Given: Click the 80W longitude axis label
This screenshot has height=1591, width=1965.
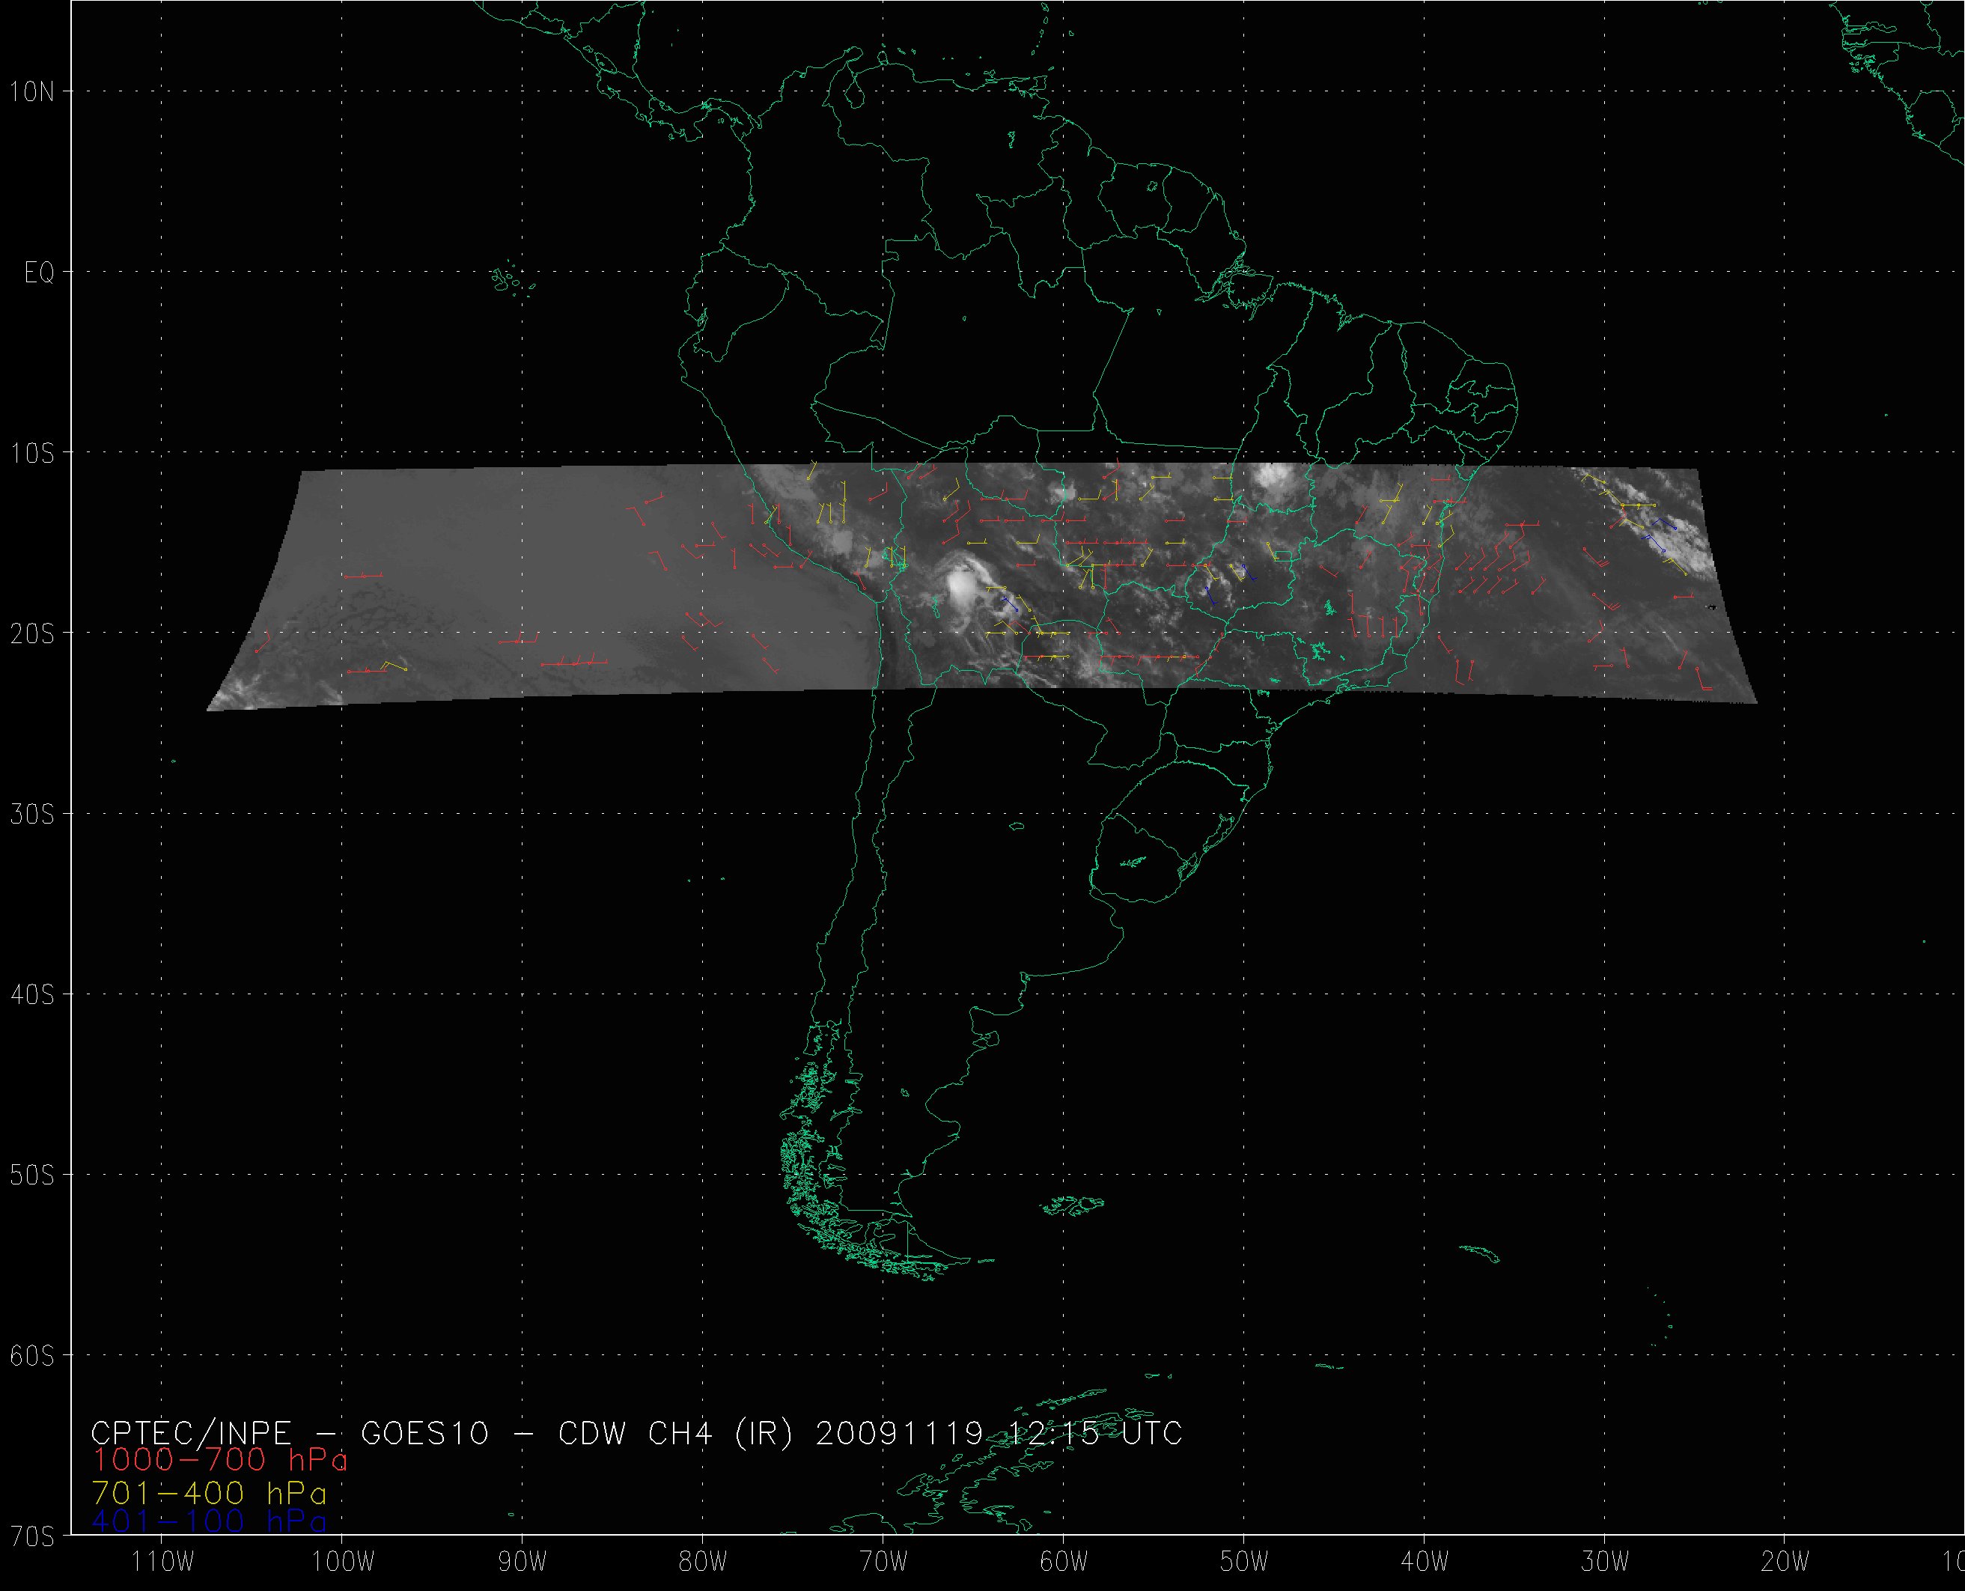Looking at the screenshot, I should [x=703, y=1561].
